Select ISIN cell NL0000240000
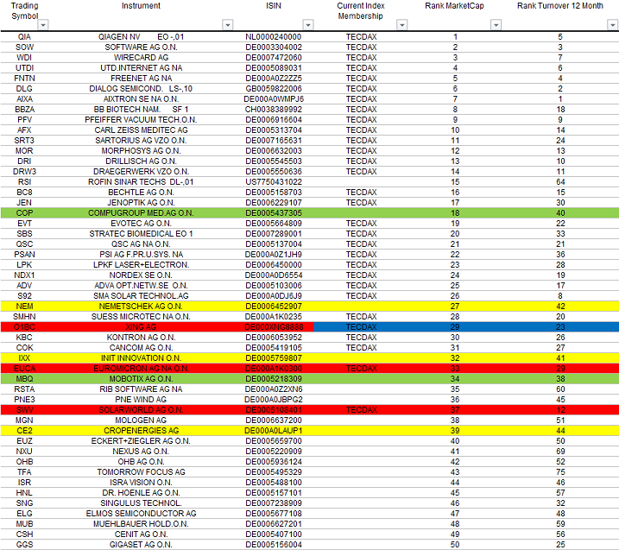Viewport: 619px width, 550px height. pos(274,37)
